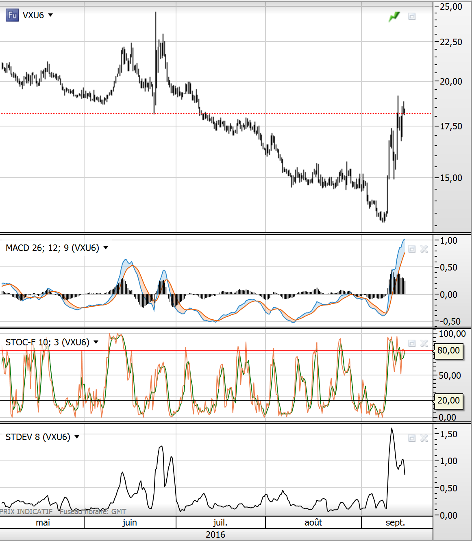
Task: Click the -0,50 value on MACD axis
Action: [450, 321]
